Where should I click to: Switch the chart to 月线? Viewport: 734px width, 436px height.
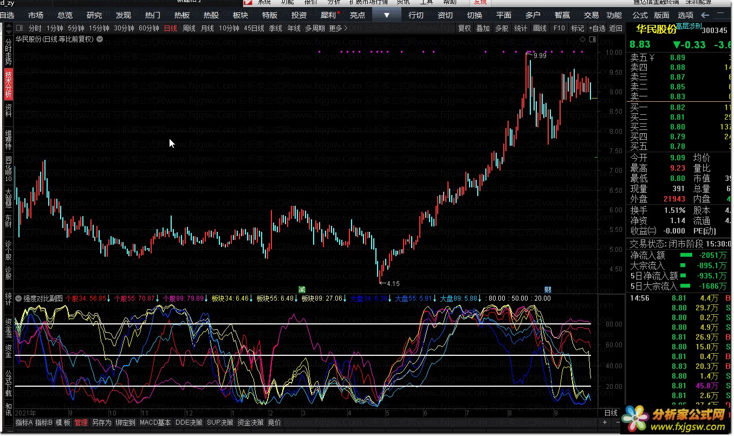207,28
